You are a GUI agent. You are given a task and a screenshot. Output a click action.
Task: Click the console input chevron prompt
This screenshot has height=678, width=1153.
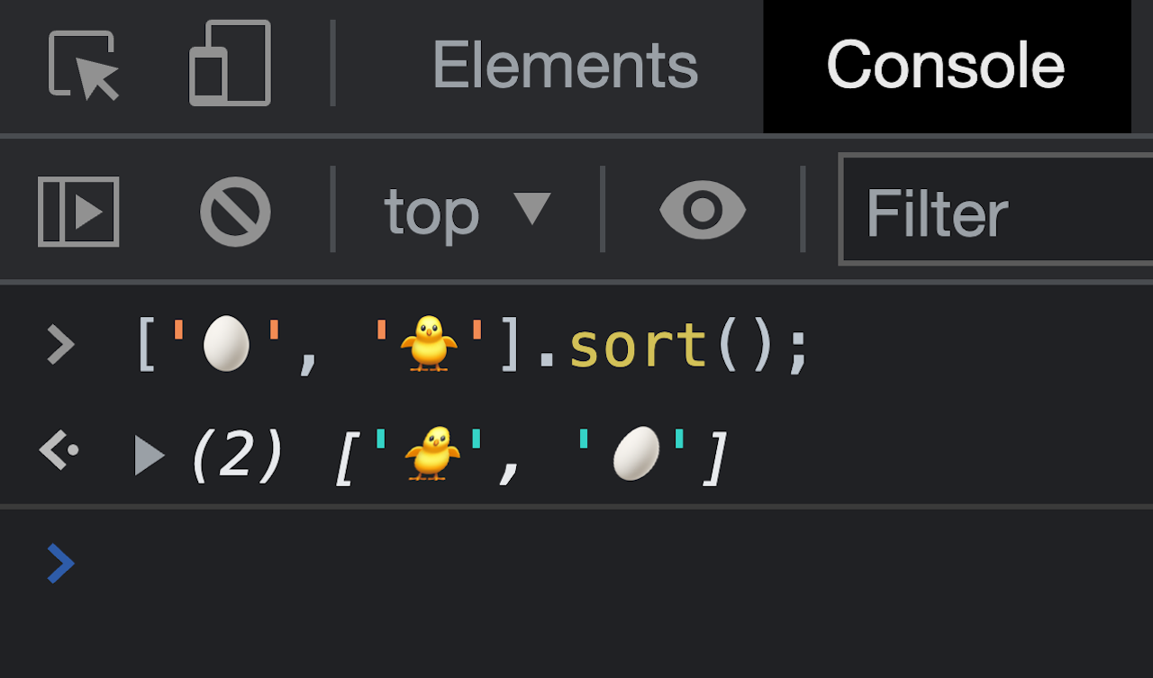pyautogui.click(x=60, y=563)
